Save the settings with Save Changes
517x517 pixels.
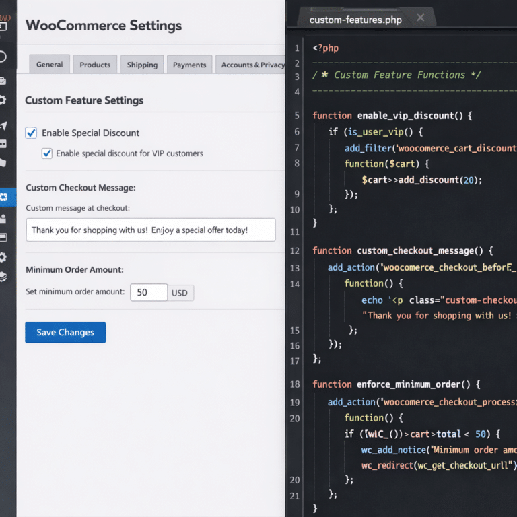pos(65,333)
